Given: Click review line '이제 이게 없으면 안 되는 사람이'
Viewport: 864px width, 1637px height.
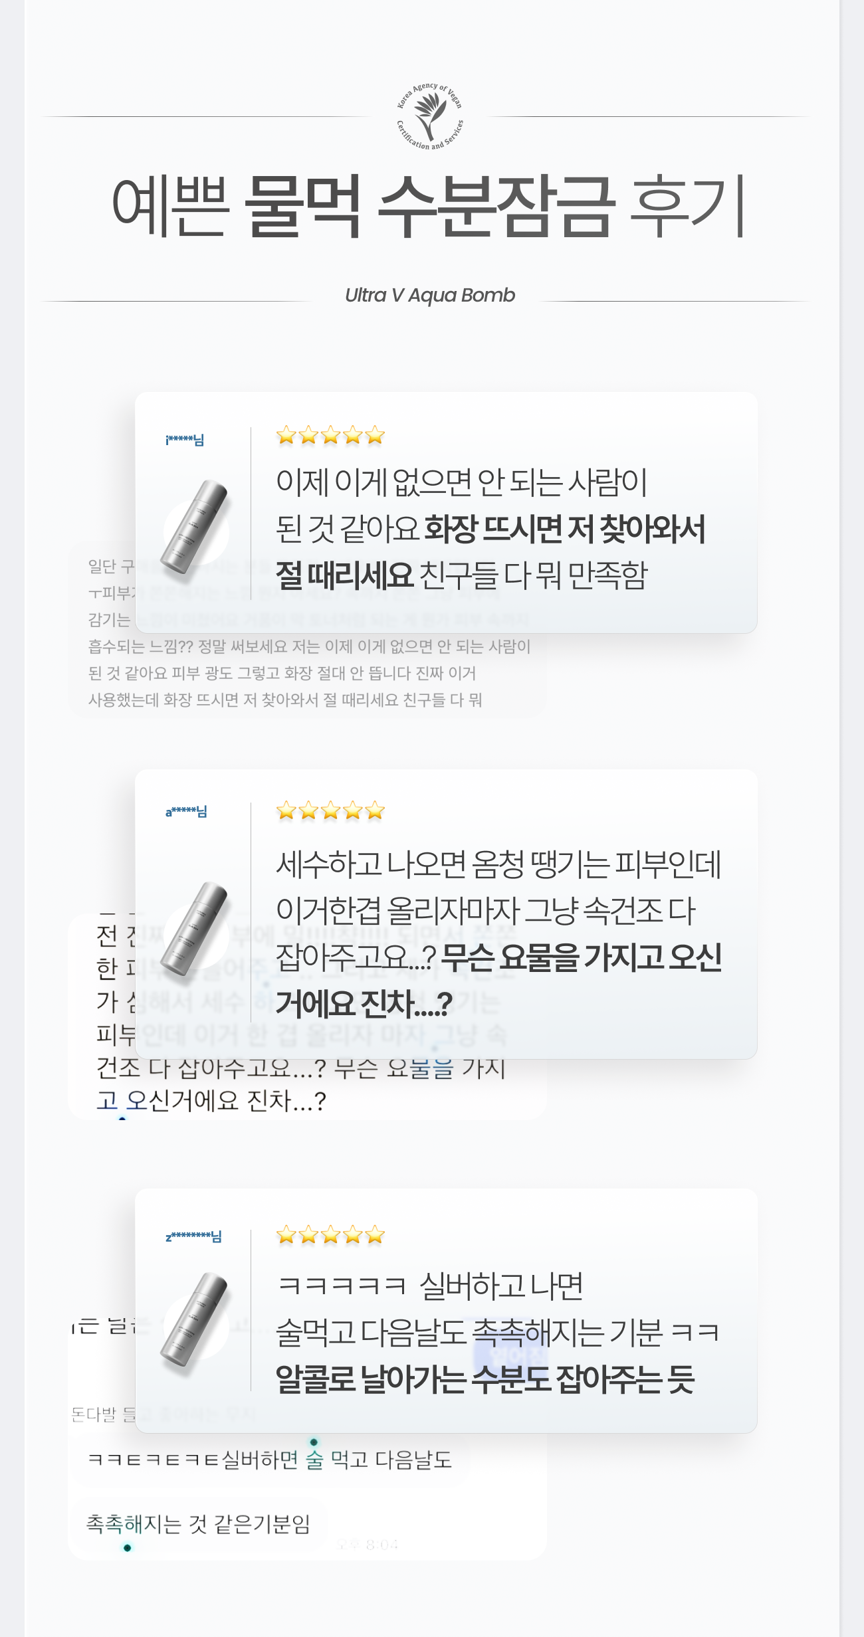Looking at the screenshot, I should [461, 482].
